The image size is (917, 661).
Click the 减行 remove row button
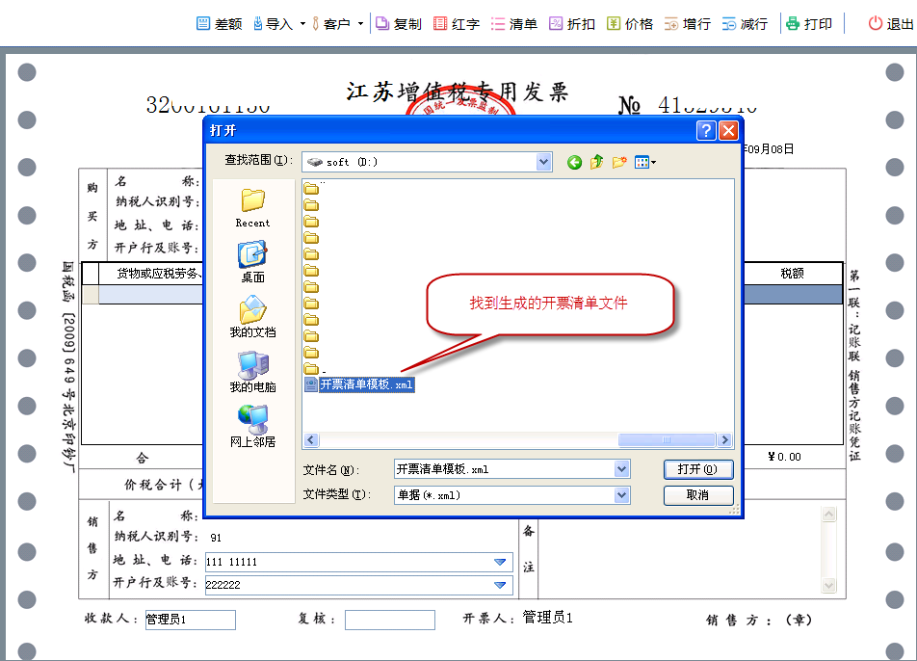tap(745, 23)
